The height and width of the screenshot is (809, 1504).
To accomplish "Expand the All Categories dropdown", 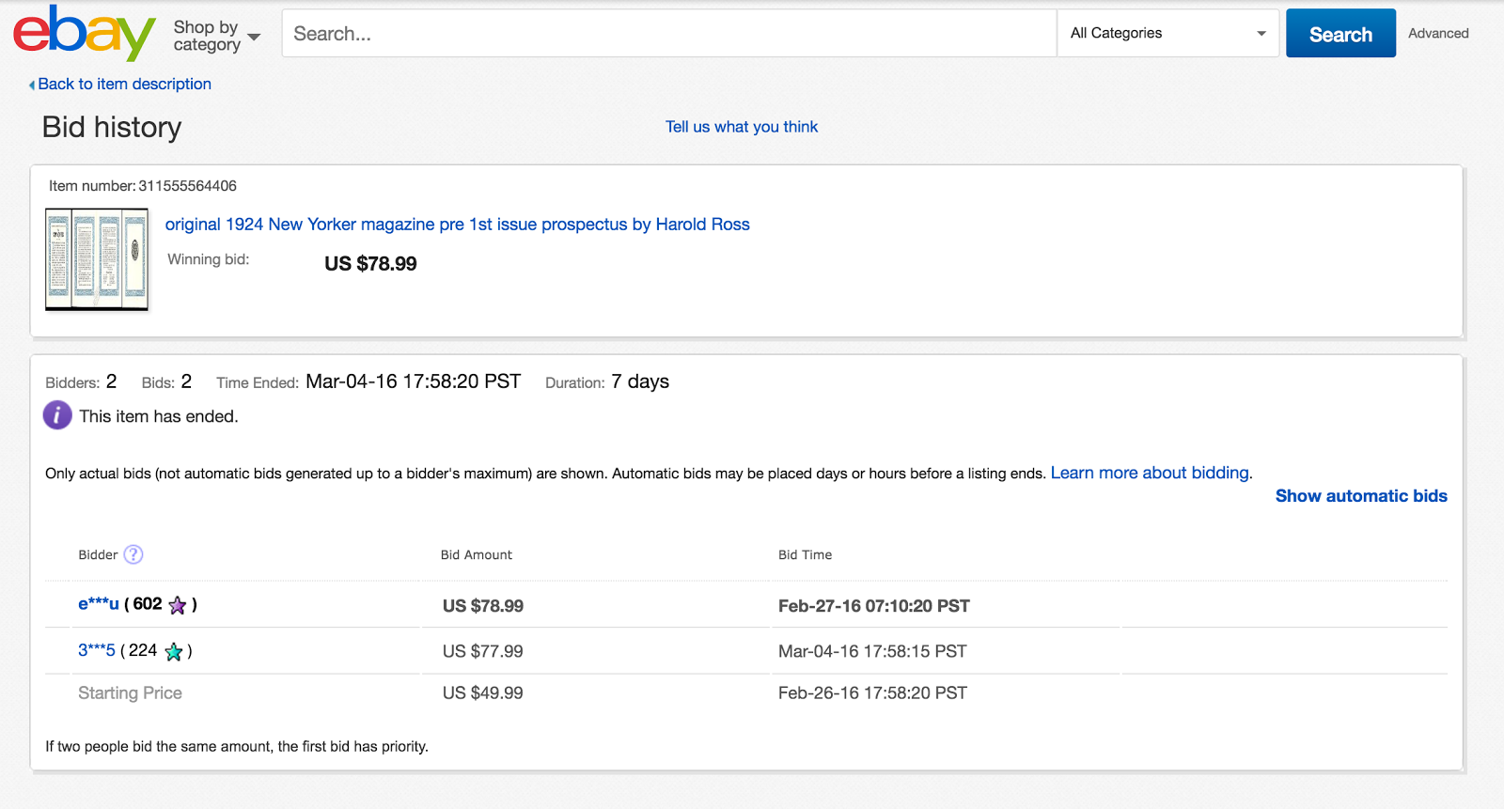I will [x=1167, y=33].
